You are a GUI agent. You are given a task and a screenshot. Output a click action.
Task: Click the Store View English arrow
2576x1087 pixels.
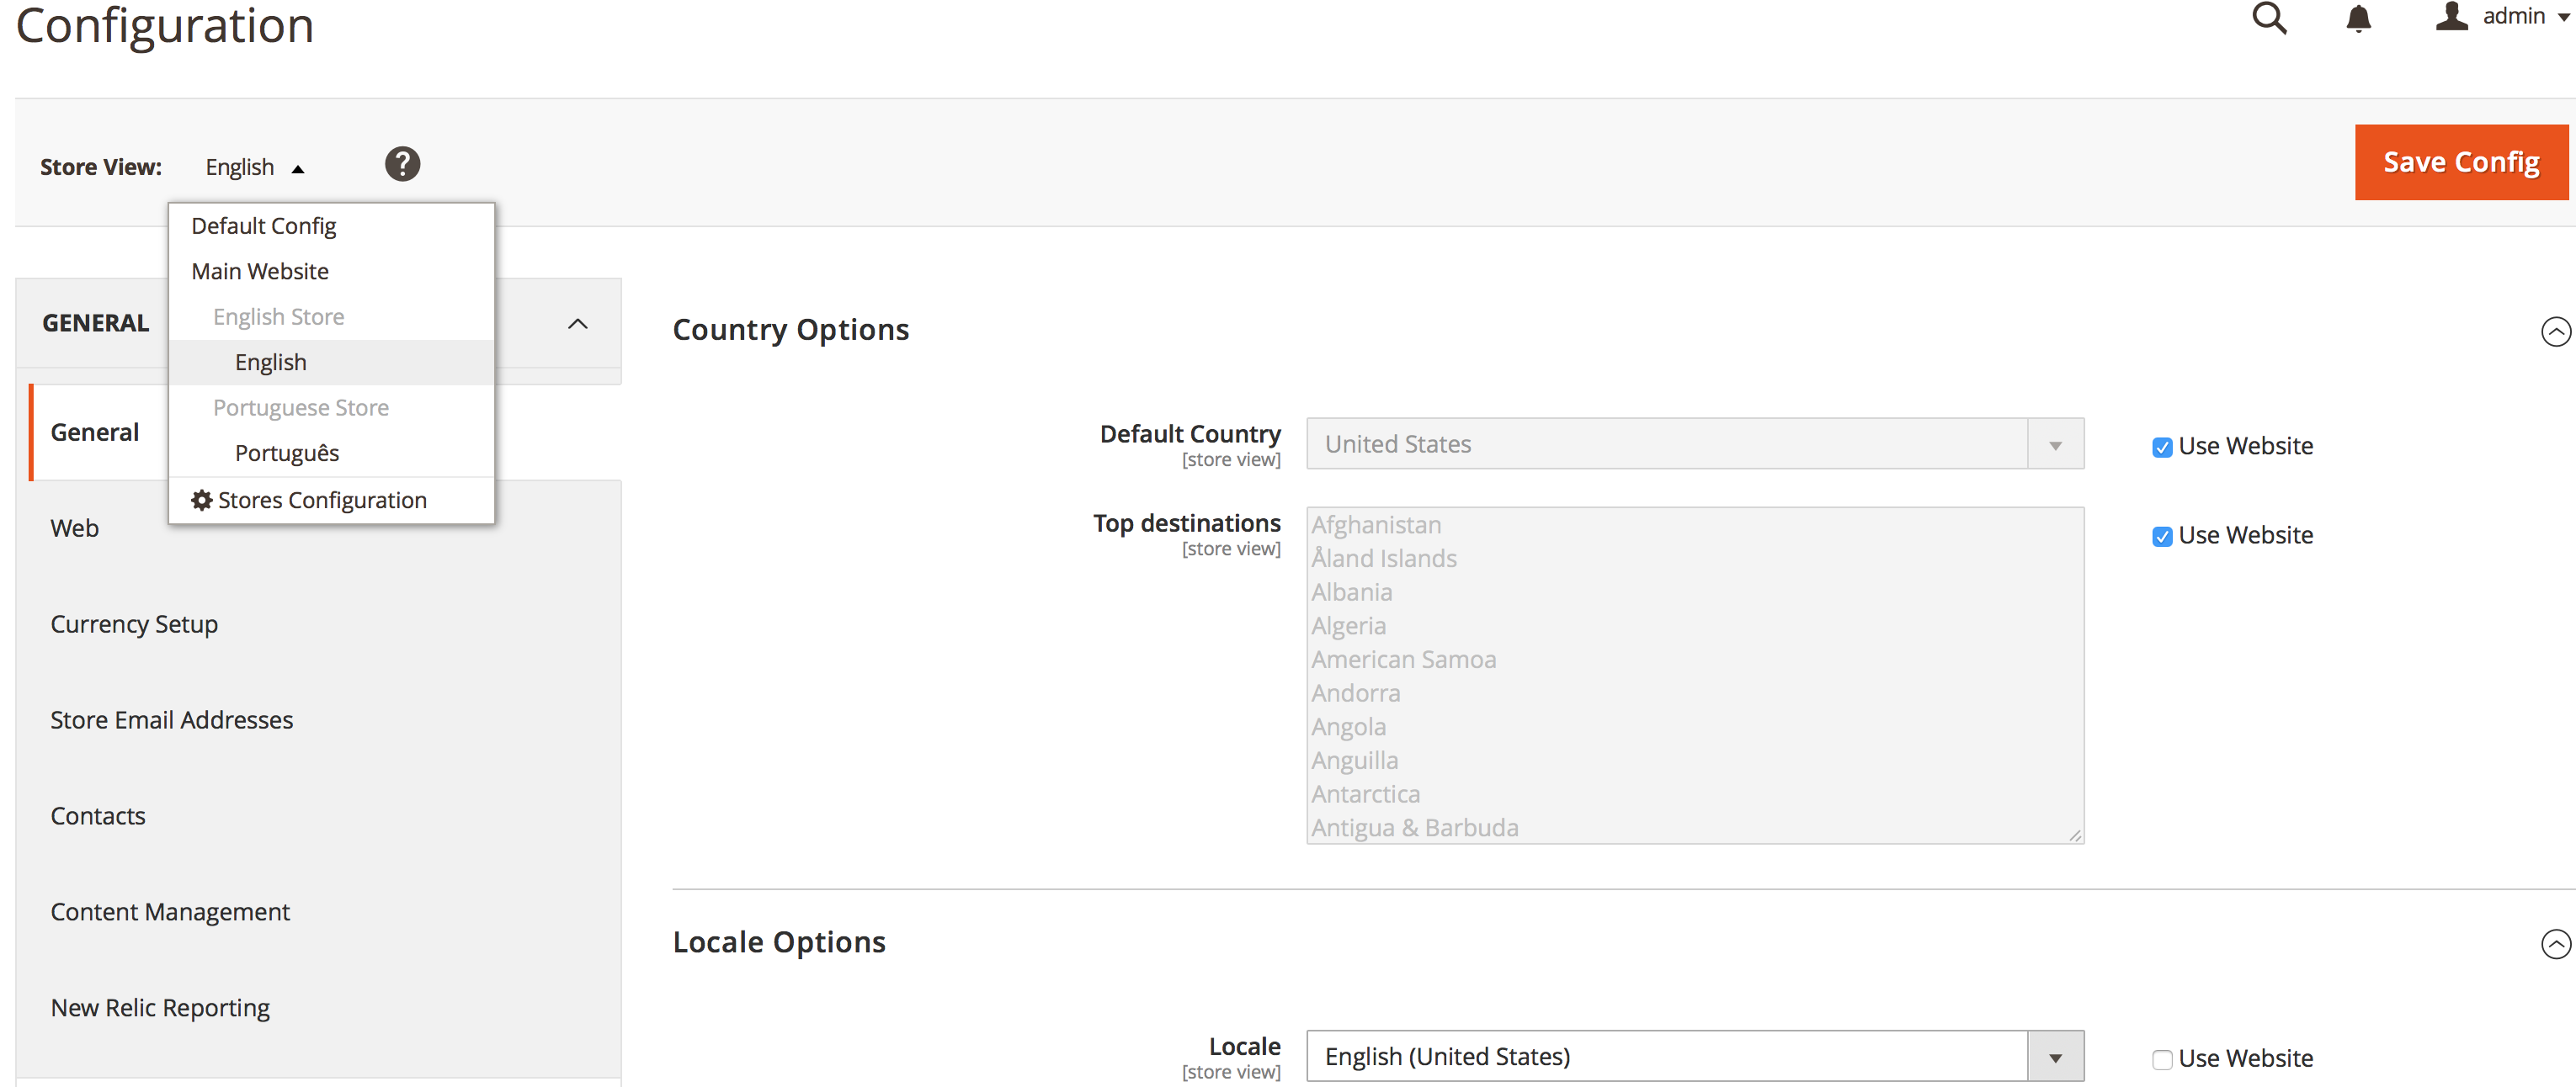coord(298,169)
